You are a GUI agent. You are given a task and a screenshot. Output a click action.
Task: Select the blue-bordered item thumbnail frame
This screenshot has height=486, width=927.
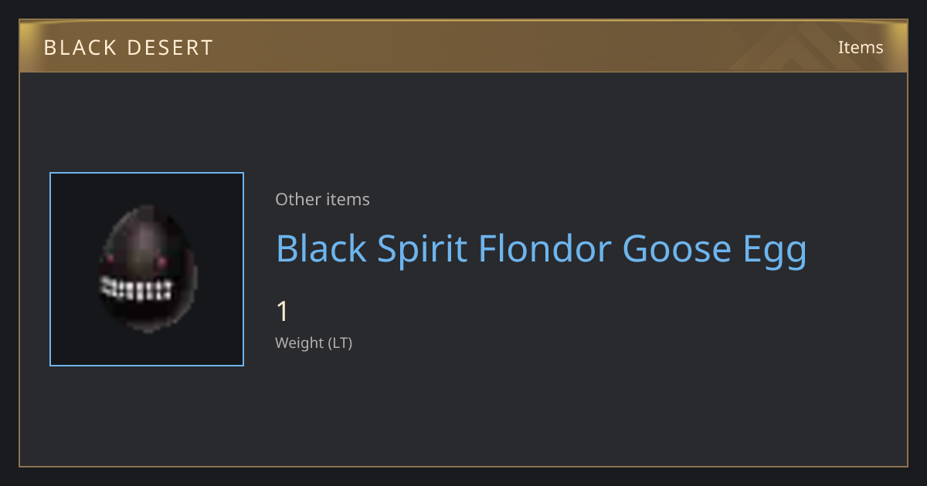147,269
